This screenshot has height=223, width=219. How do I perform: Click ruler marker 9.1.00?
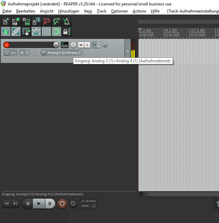tap(171, 30)
